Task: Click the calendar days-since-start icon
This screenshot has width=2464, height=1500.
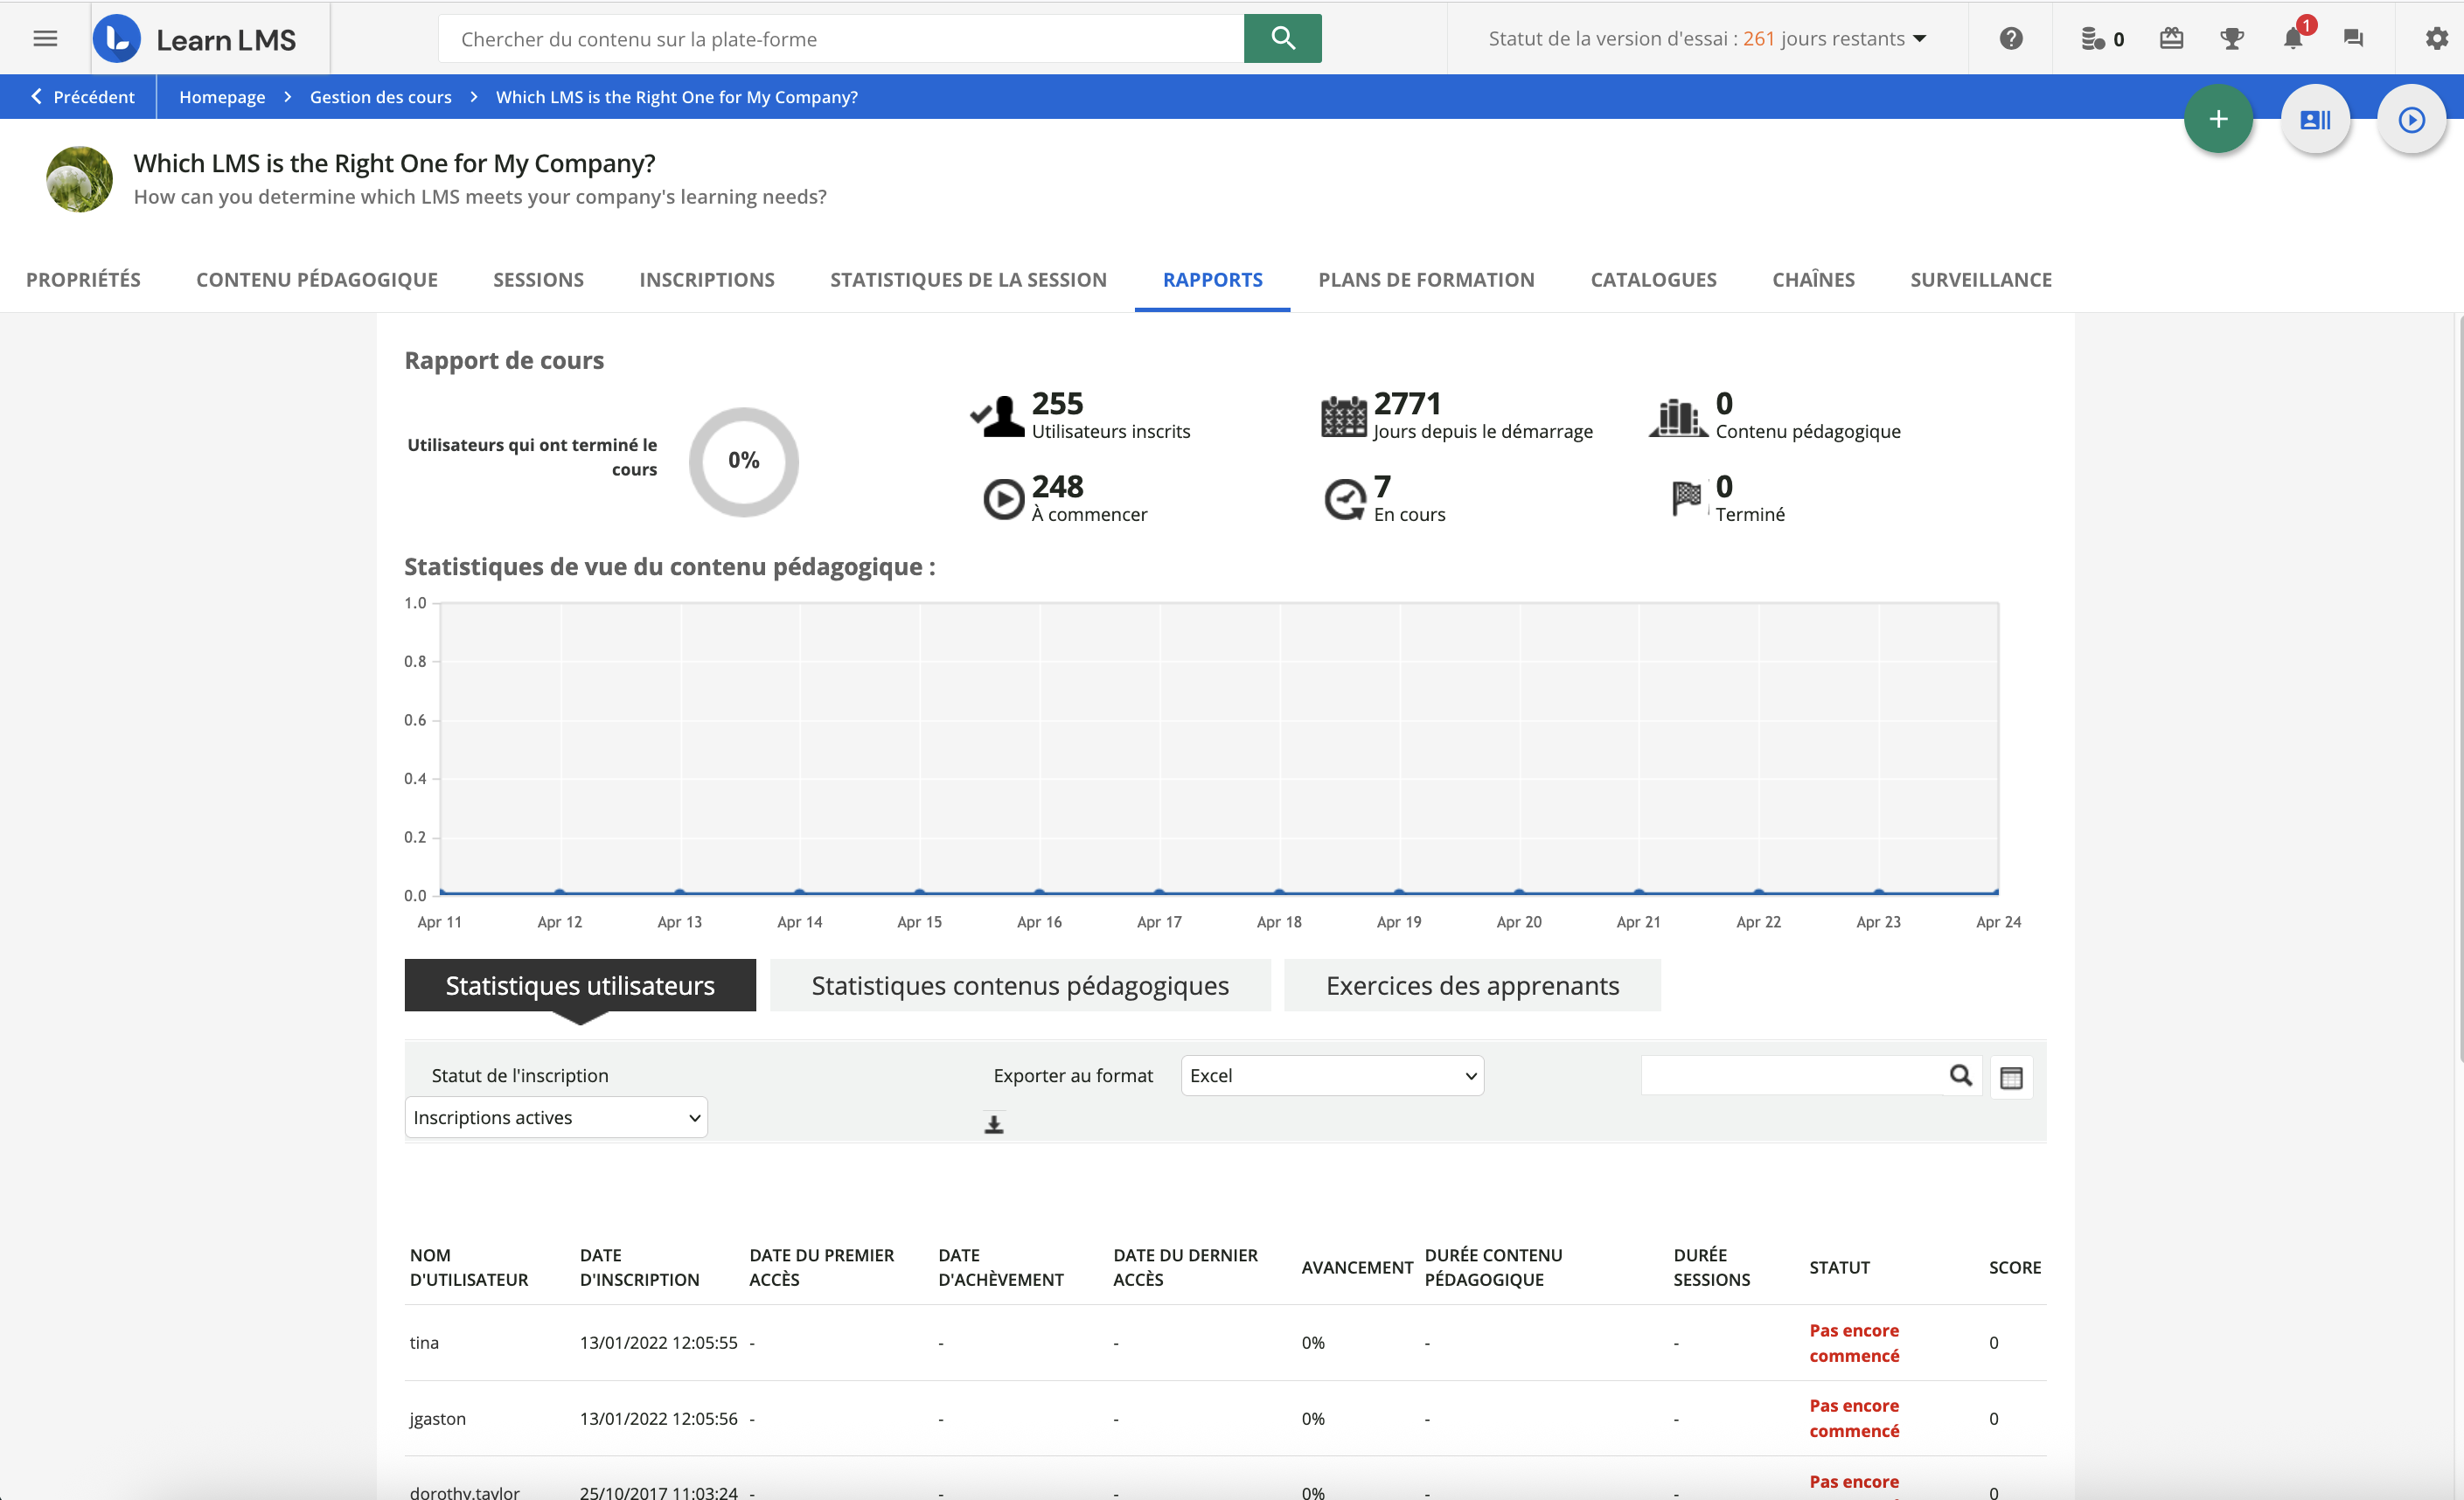Action: tap(1343, 416)
